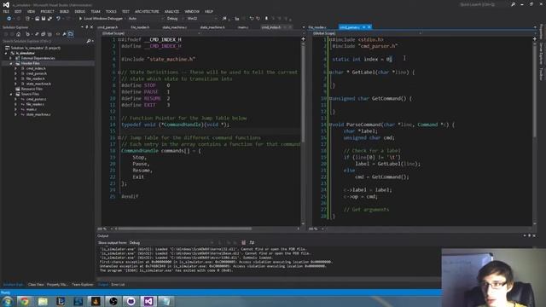This screenshot has width=546, height=307.
Task: Click left editor horizontal scrollbar
Action: 185,229
